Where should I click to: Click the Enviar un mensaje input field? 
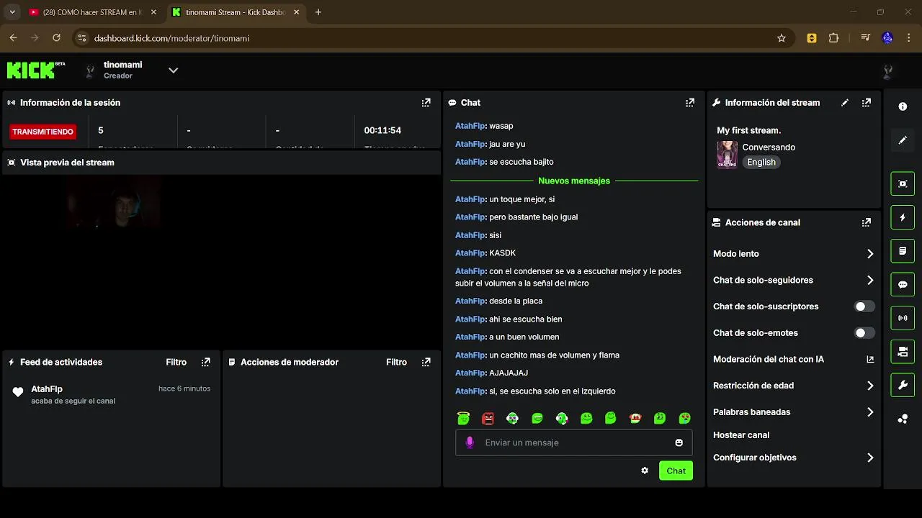573,442
